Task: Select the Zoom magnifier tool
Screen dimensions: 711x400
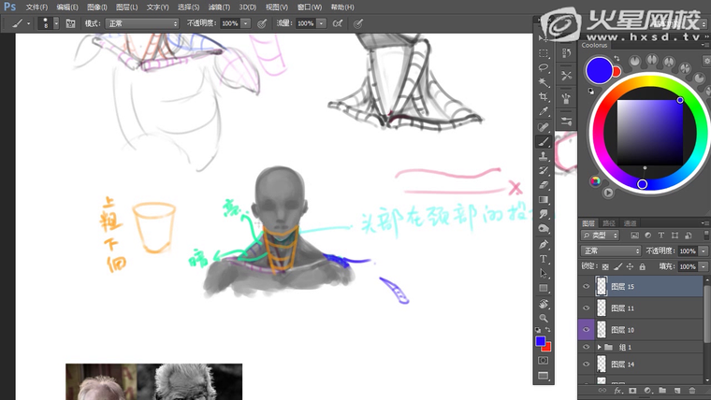Action: click(x=544, y=319)
